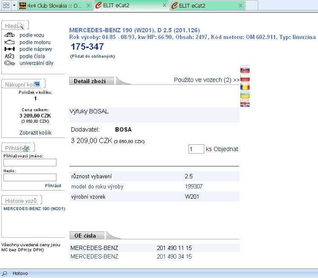Open the Detail zboží tab

(91, 81)
